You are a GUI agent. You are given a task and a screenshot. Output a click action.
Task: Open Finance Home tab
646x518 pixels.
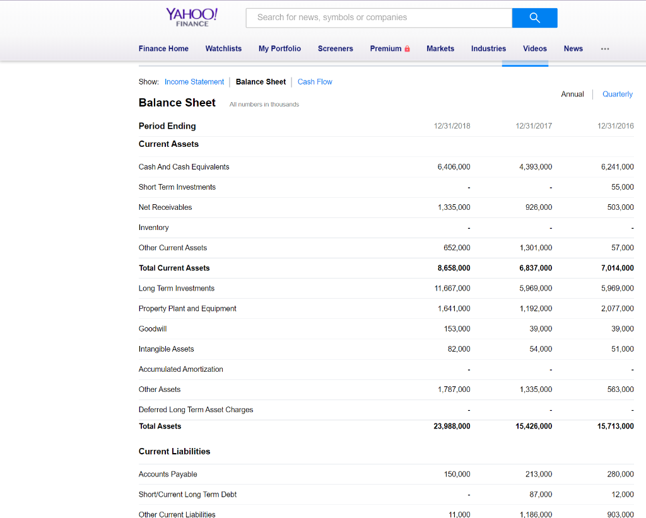point(163,49)
